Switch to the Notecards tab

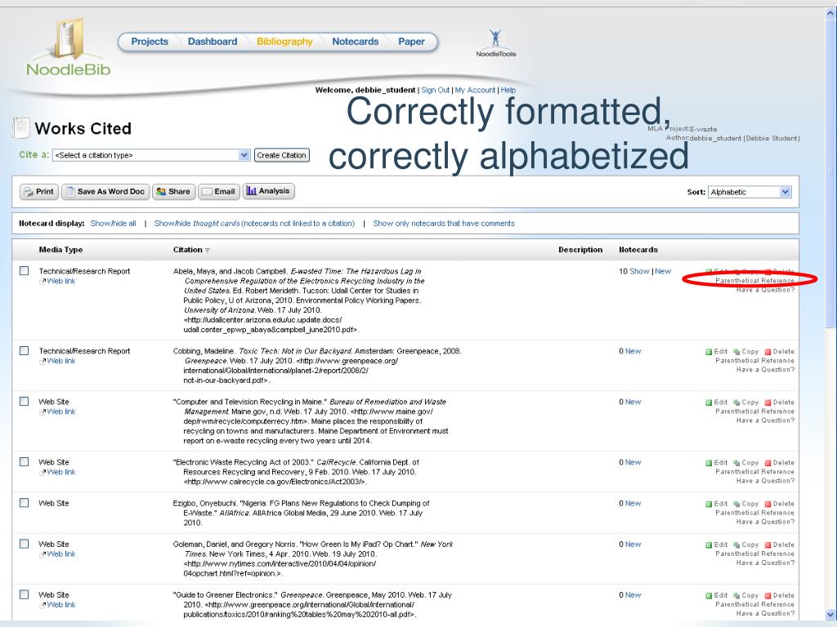[x=355, y=42]
